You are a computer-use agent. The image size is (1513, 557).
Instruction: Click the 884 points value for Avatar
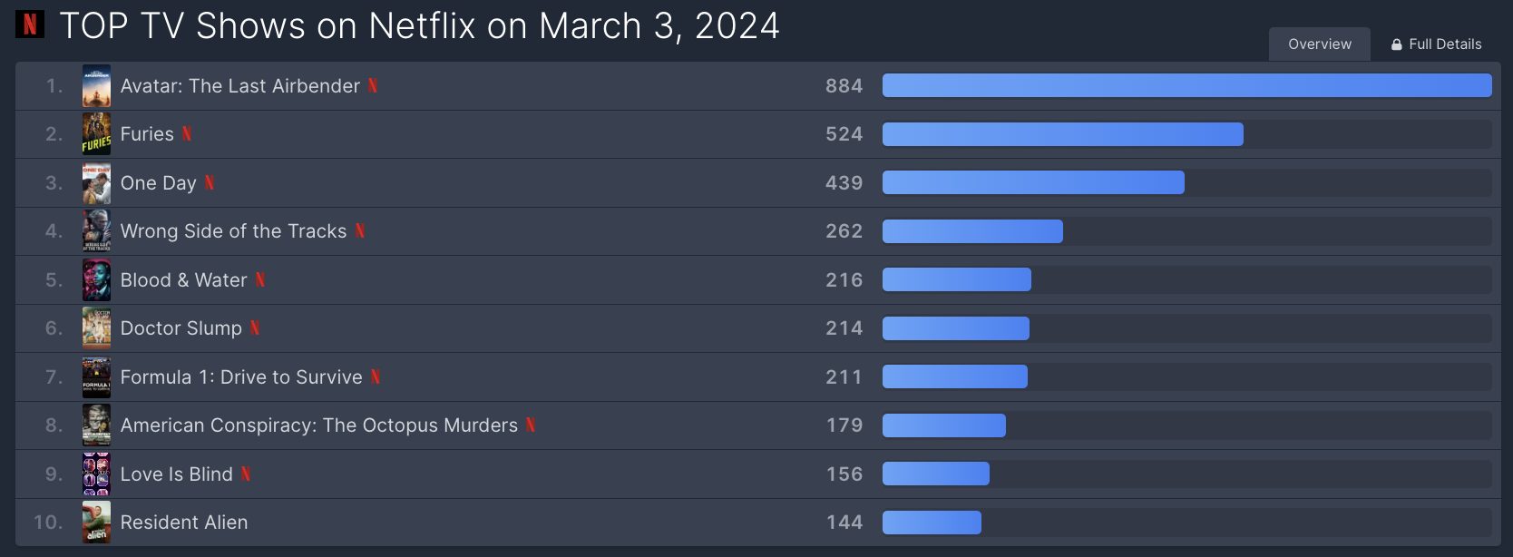pyautogui.click(x=844, y=85)
